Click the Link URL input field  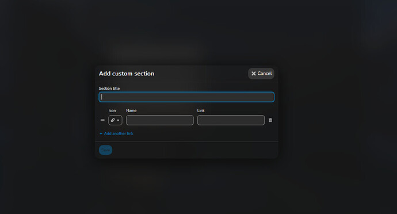coord(231,120)
